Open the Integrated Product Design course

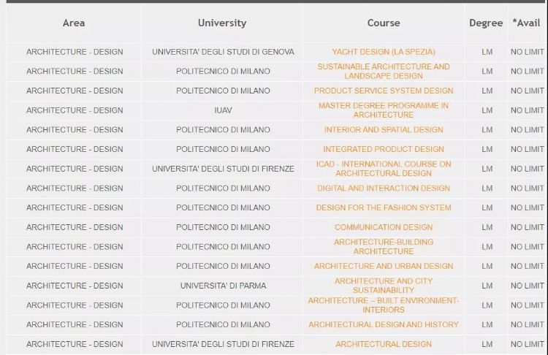pos(384,149)
